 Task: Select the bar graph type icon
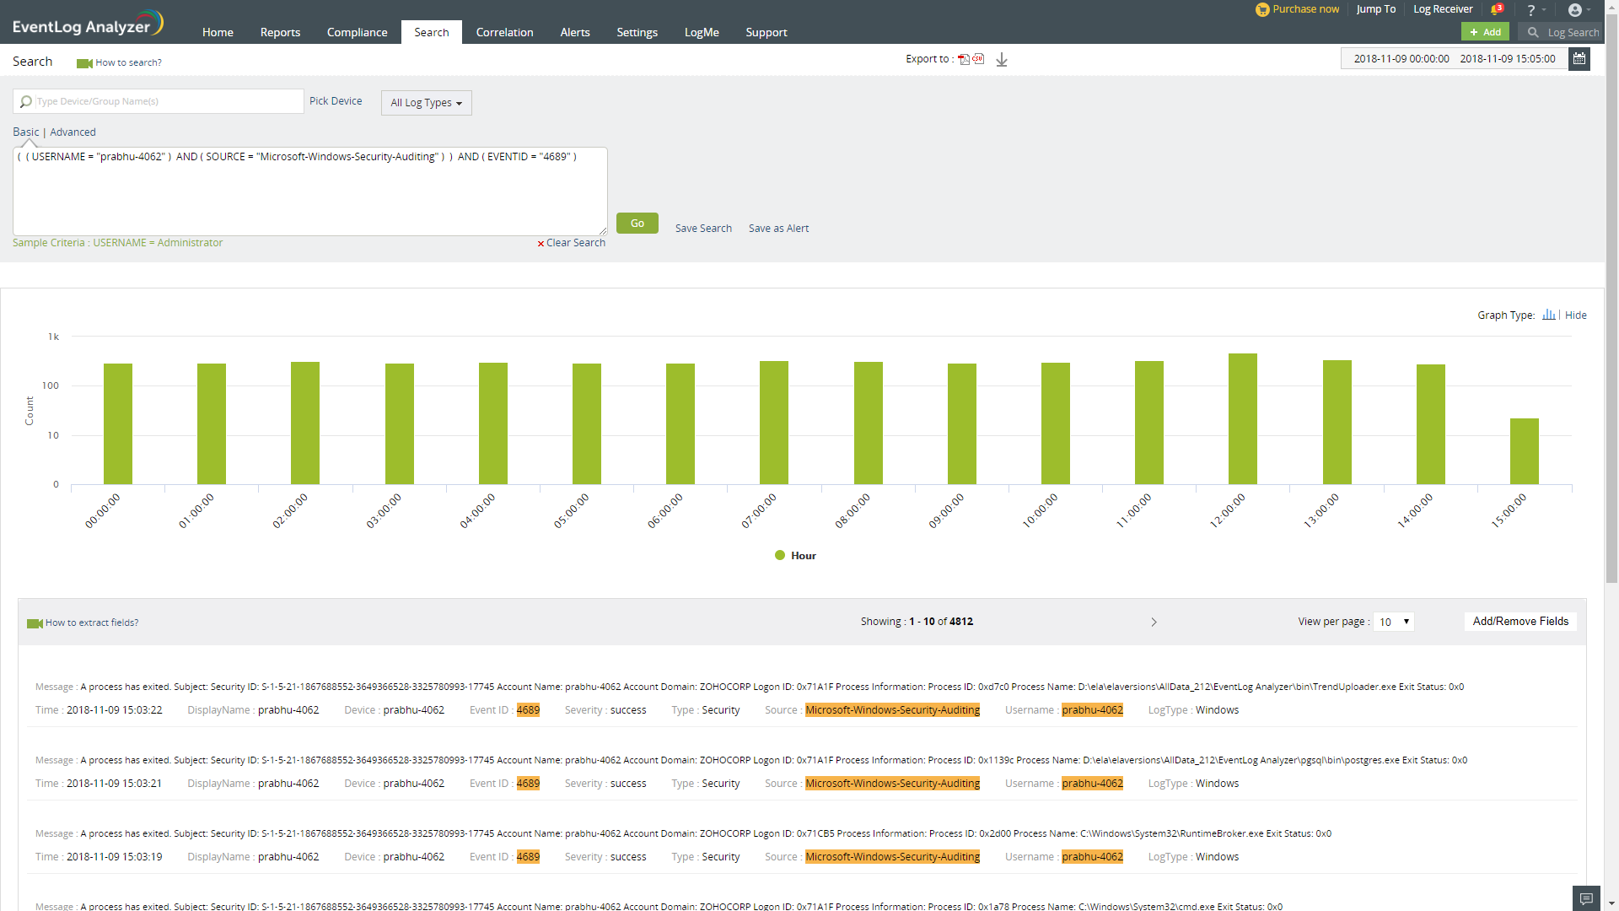coord(1549,315)
